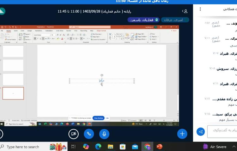Leave audio with the phone button
The width and height of the screenshot is (237, 151).
(89, 134)
